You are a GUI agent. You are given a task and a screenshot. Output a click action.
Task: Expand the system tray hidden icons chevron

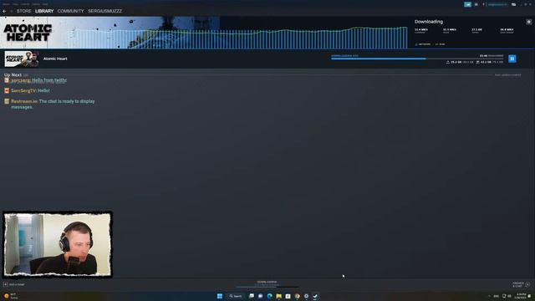coord(489,296)
